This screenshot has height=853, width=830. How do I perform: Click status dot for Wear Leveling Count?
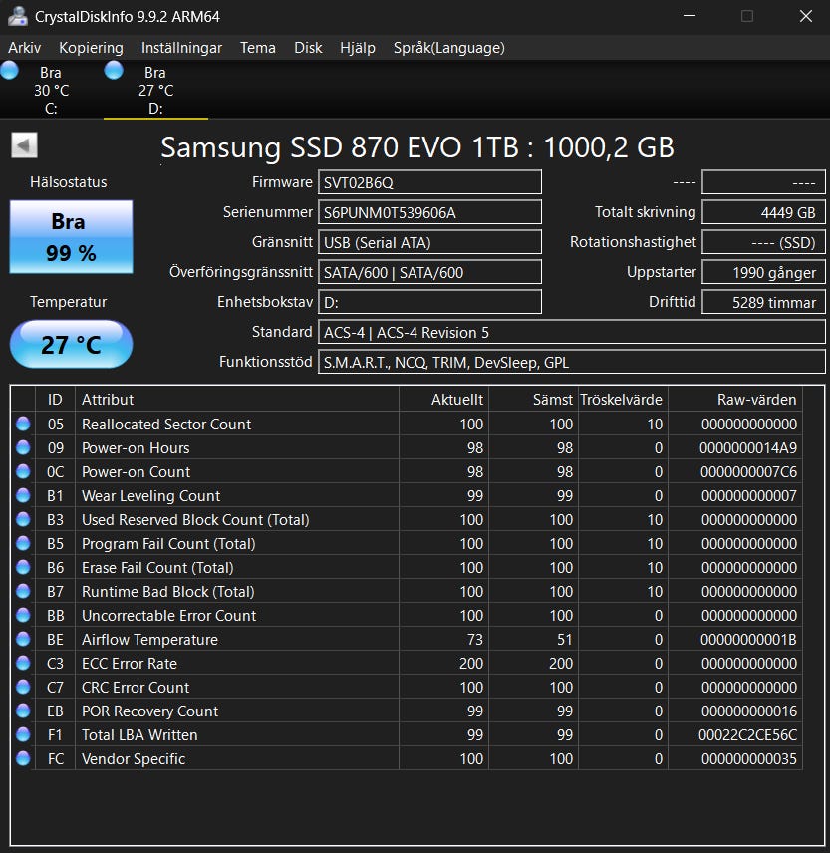23,495
